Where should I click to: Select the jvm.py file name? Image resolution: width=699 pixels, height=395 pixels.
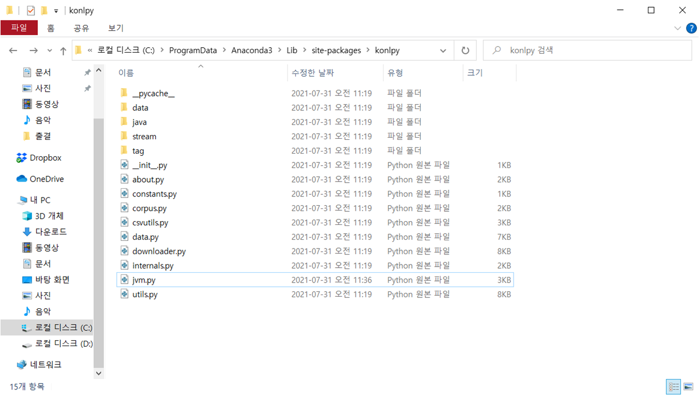coord(144,280)
